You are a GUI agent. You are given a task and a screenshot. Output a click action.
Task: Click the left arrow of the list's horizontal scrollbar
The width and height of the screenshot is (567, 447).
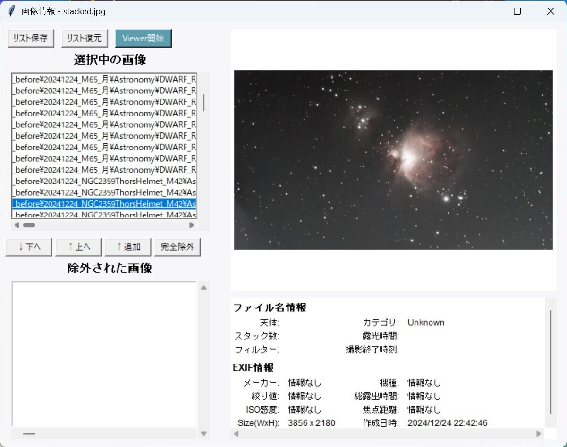[17, 225]
